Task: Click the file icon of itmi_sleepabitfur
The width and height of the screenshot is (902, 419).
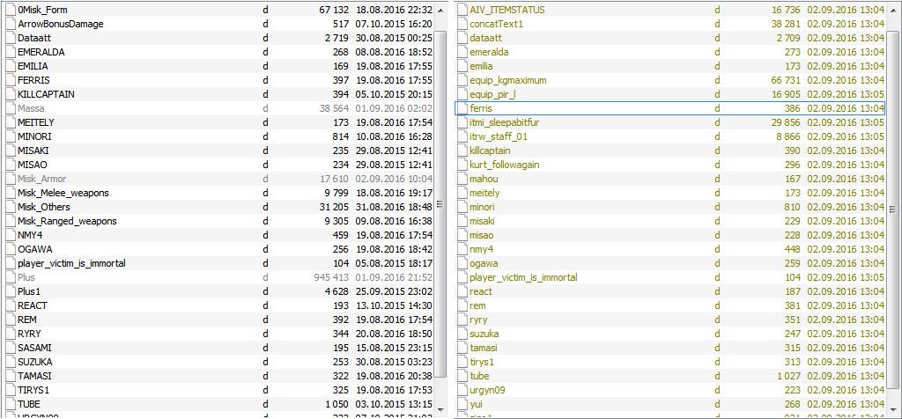Action: coord(462,122)
